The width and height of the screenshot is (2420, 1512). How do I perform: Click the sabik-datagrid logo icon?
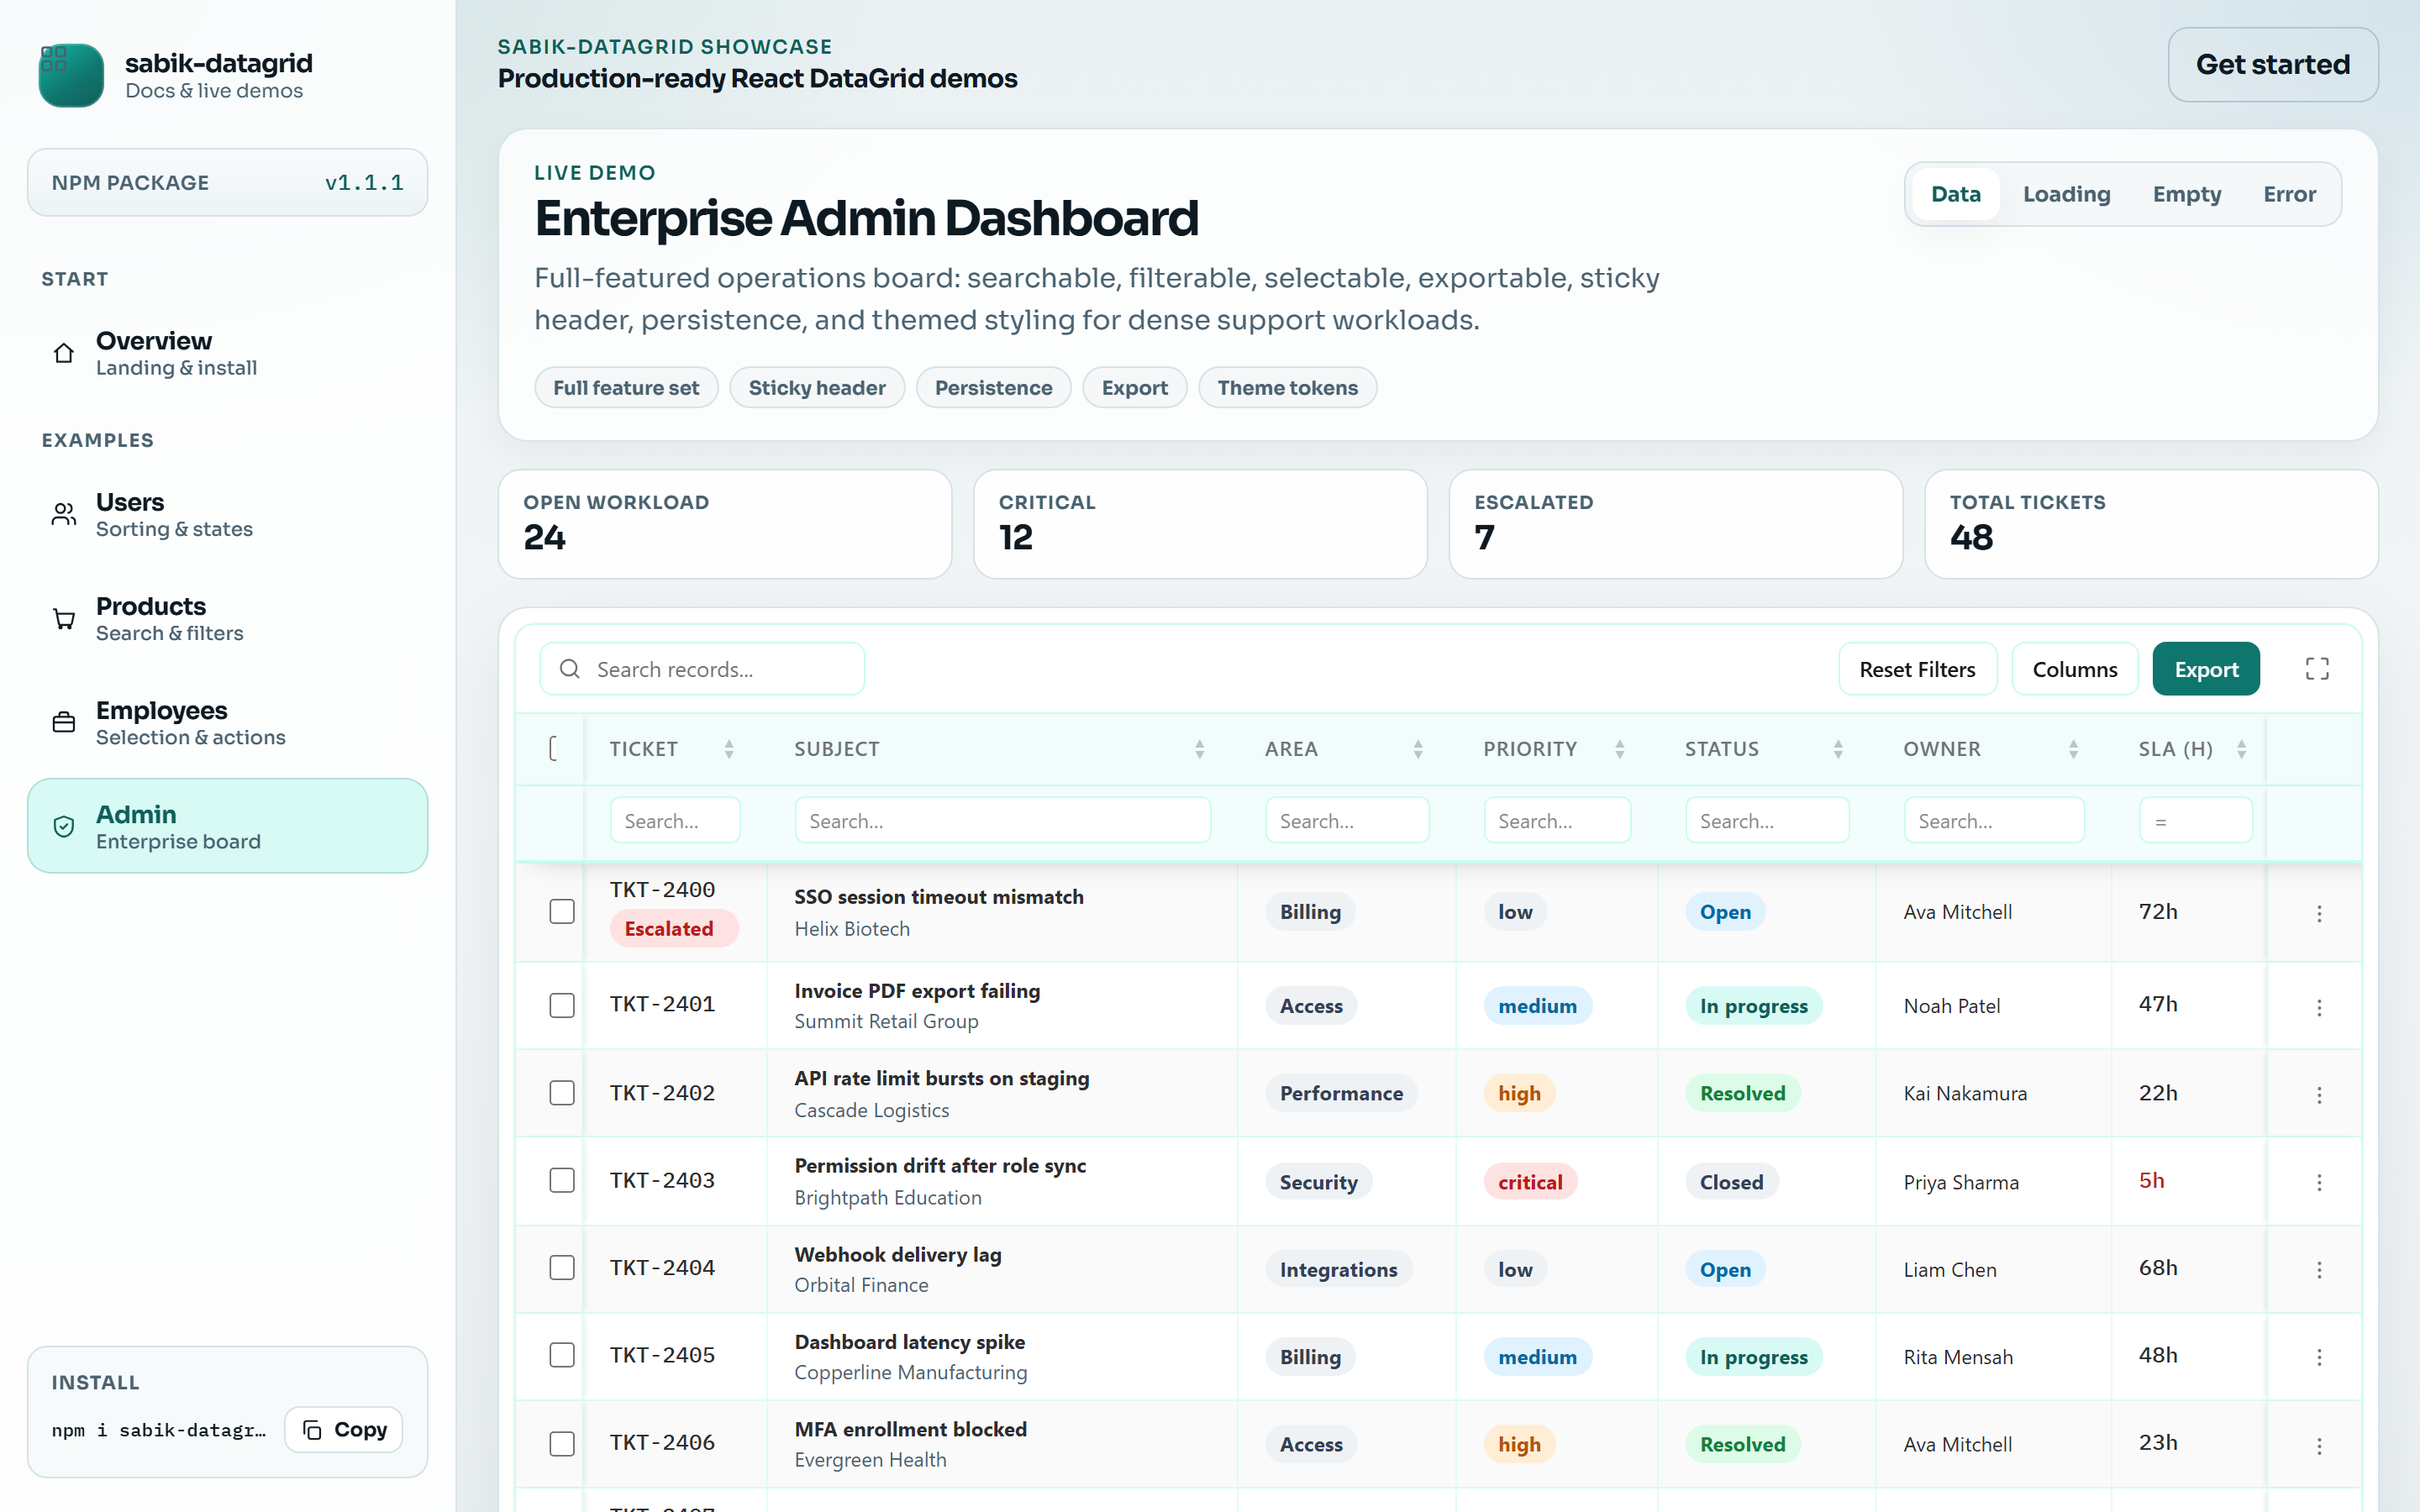pyautogui.click(x=71, y=75)
